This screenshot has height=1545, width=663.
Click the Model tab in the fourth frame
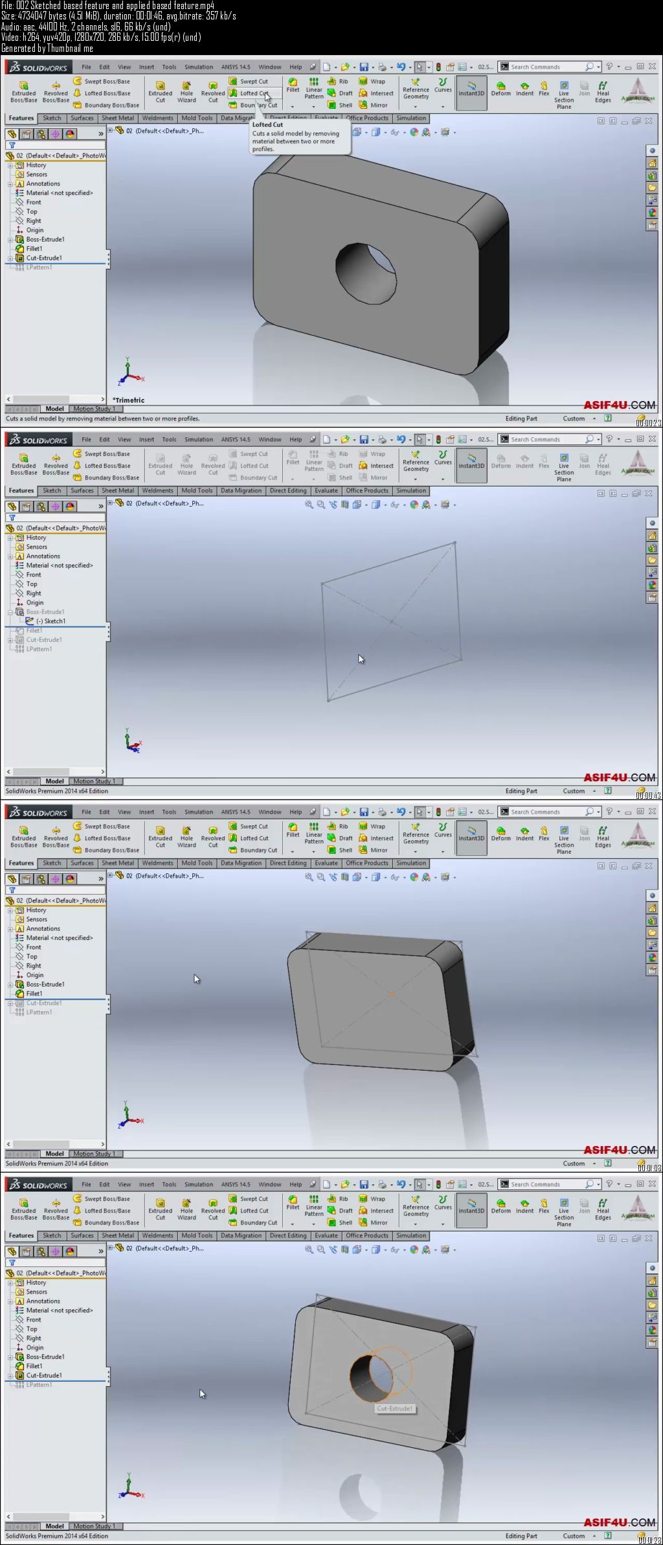click(54, 1526)
